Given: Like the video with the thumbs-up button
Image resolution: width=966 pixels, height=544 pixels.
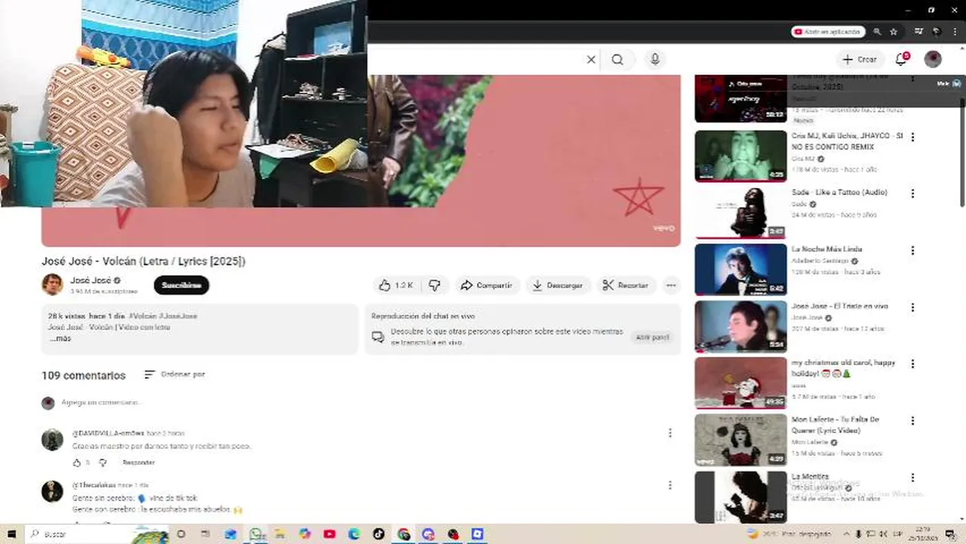Looking at the screenshot, I should coord(395,285).
